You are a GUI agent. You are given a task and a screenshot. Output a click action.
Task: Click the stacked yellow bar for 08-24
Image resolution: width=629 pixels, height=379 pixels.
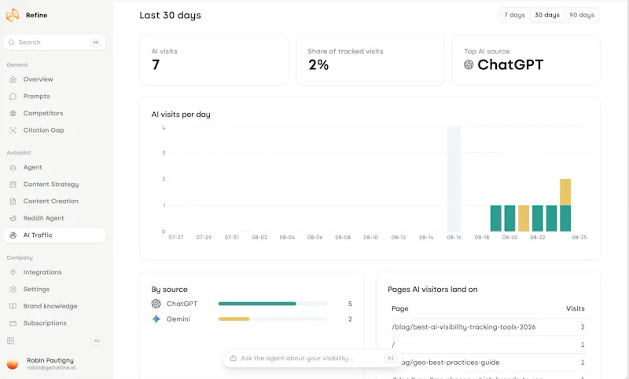coord(565,192)
